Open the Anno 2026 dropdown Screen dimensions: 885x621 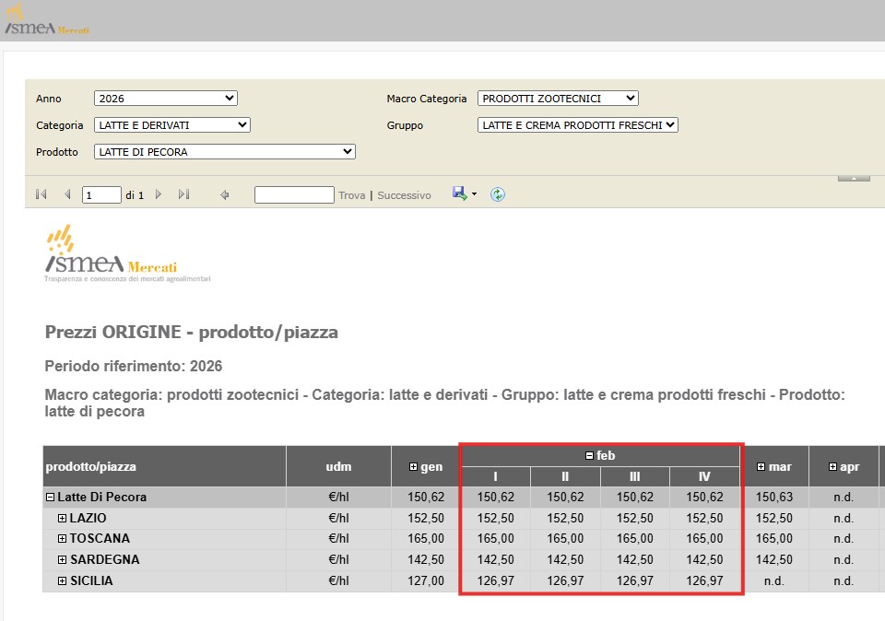pyautogui.click(x=165, y=99)
